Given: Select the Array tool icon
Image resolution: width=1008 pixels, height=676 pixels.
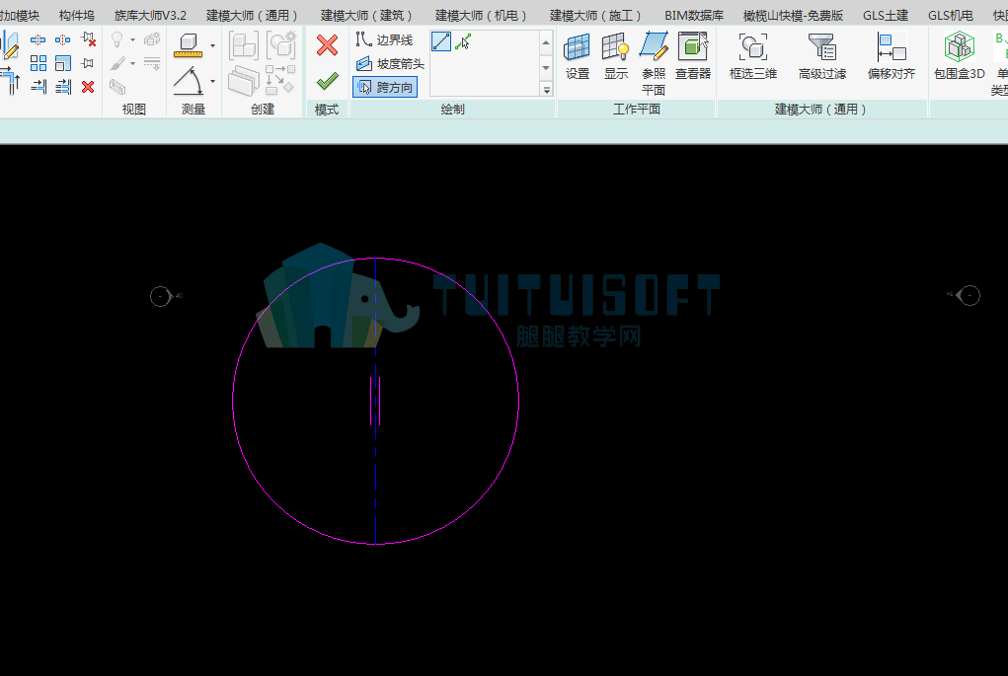Looking at the screenshot, I should [38, 63].
